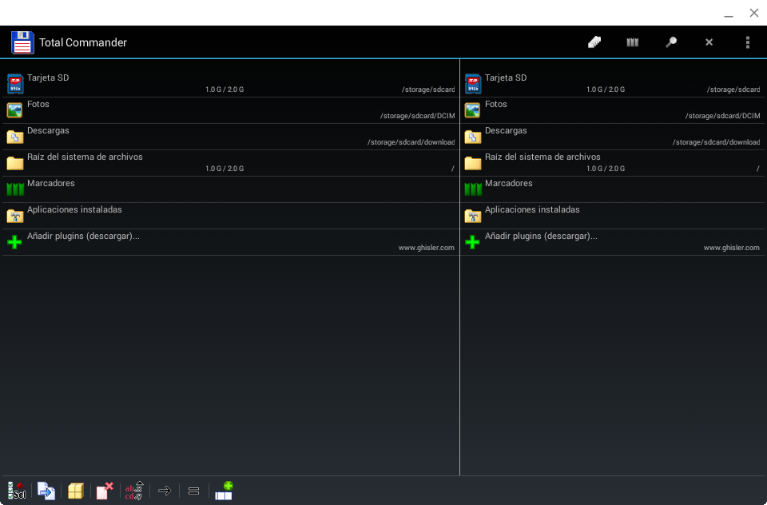Open Tarjeta SD entry in left panel
This screenshot has width=767, height=505.
230,84
